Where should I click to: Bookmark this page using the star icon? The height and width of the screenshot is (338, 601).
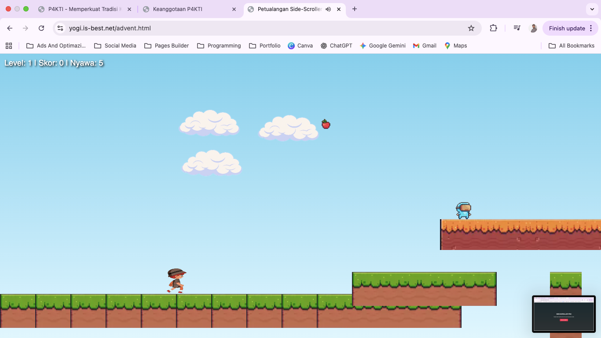tap(471, 28)
